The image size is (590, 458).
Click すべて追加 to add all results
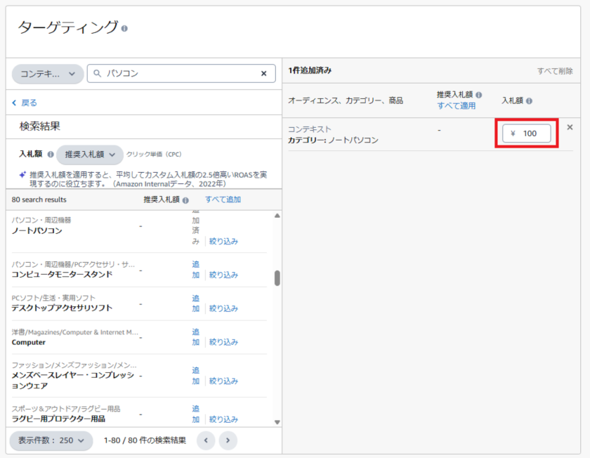223,199
